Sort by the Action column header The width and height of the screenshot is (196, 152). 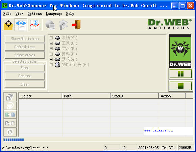pos(172,96)
